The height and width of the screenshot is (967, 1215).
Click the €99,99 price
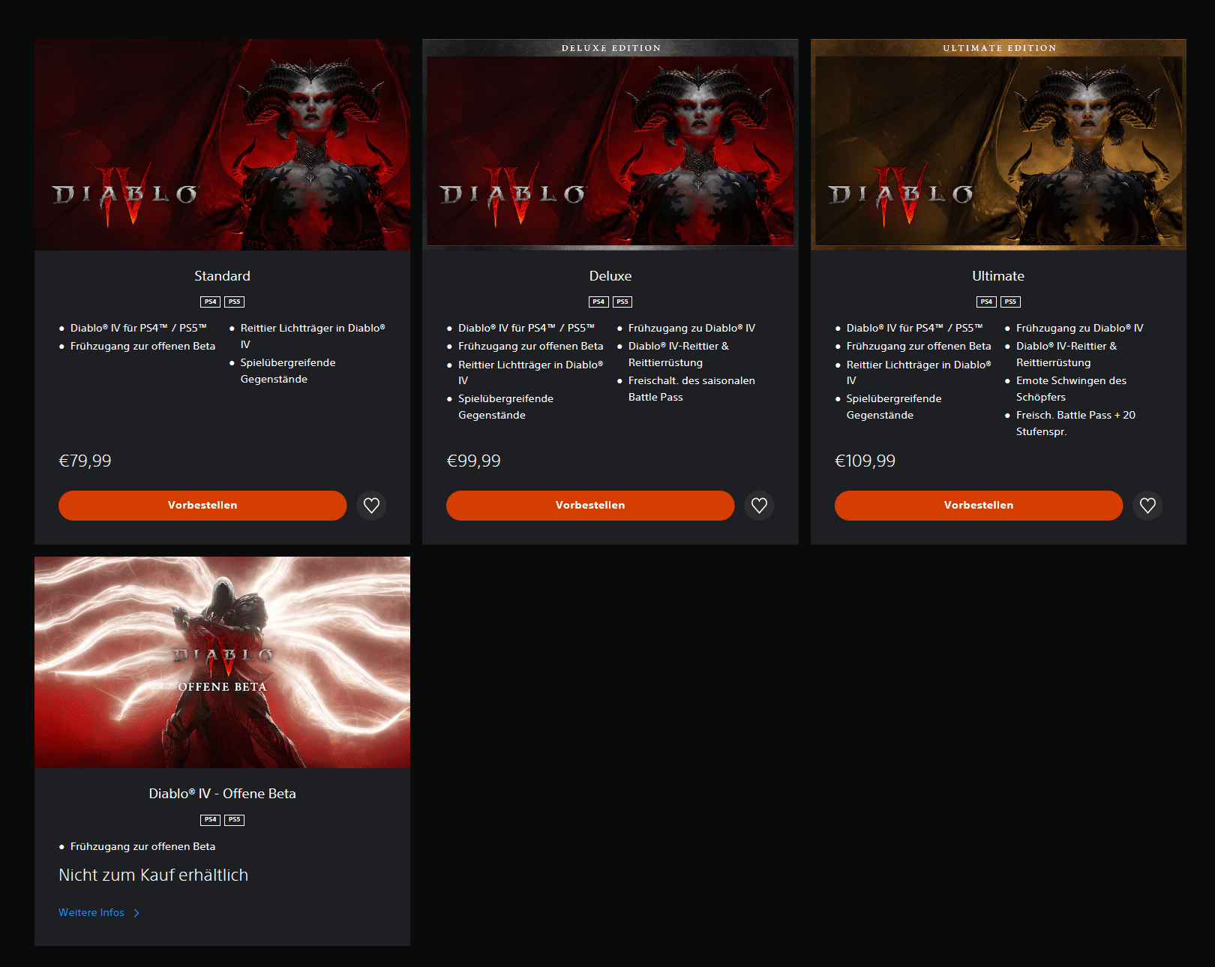tap(473, 461)
